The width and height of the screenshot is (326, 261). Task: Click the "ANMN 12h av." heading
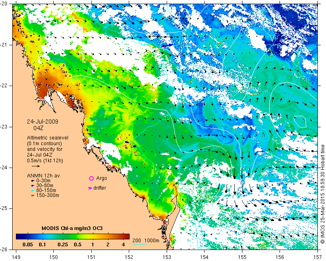[44, 176]
